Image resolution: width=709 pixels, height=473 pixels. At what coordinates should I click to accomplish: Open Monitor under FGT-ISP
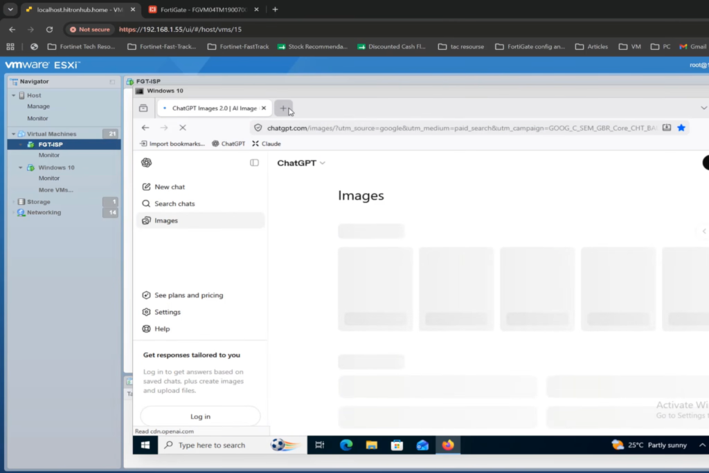(x=49, y=155)
